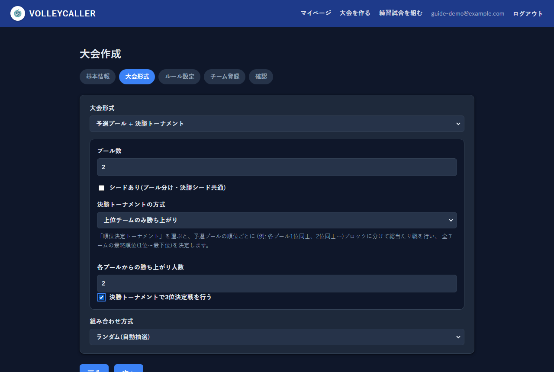Jump to the ルール設定 step tab
Viewport: 554px width, 372px height.
point(180,77)
